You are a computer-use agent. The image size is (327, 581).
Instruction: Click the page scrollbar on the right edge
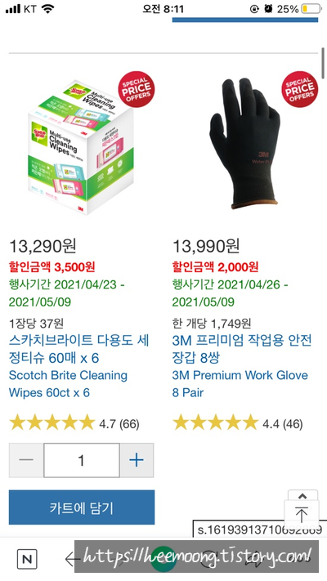(x=324, y=63)
